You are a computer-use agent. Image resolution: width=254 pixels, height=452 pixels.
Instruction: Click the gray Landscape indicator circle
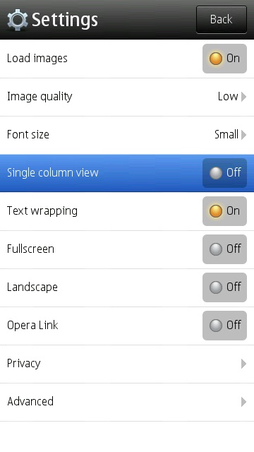click(x=216, y=287)
